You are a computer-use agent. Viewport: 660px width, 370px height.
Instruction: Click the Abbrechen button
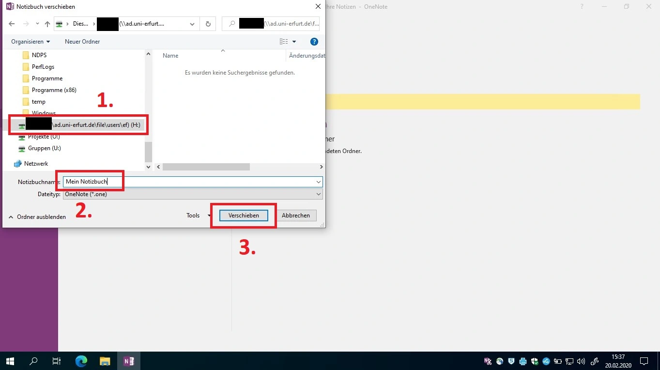click(x=295, y=216)
